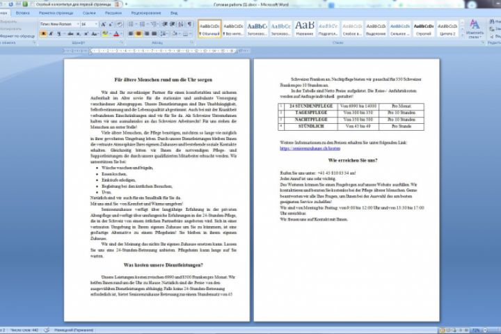Apply the Подзаголовок style
The image size is (501, 334).
[328, 29]
